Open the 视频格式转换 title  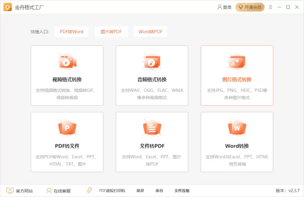(x=67, y=79)
